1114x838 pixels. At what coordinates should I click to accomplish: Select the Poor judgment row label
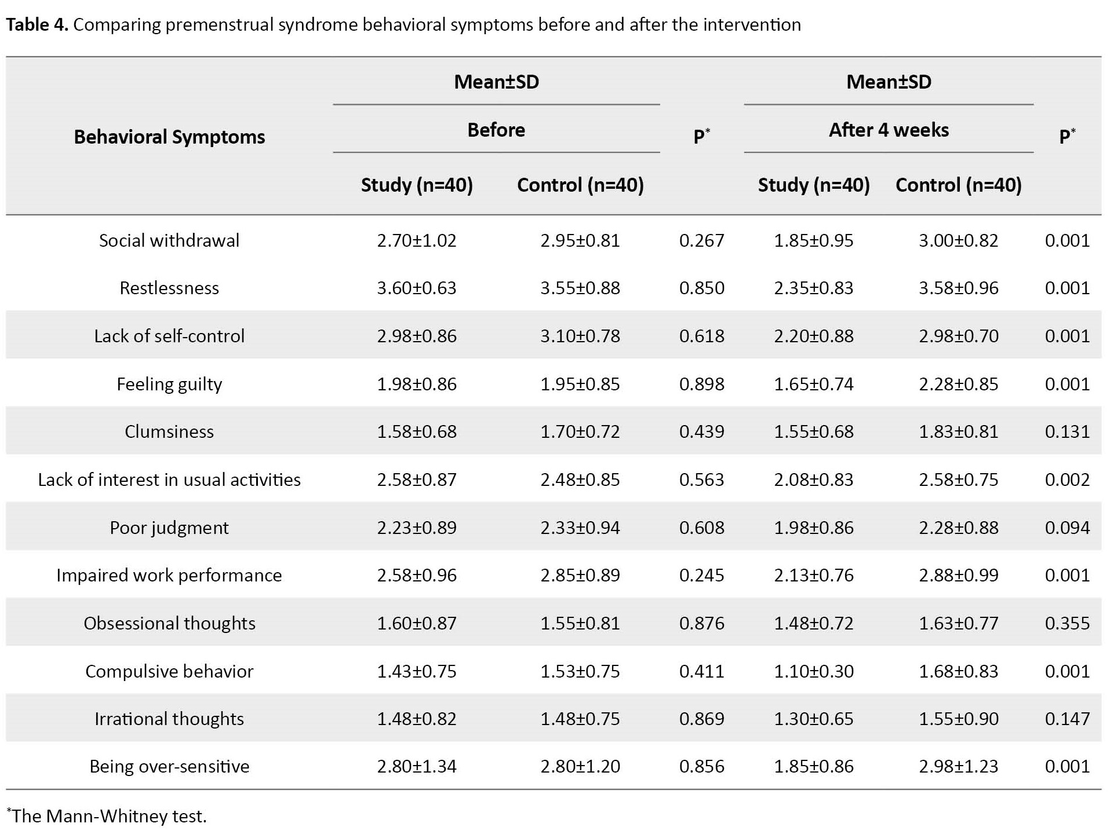[x=169, y=528]
